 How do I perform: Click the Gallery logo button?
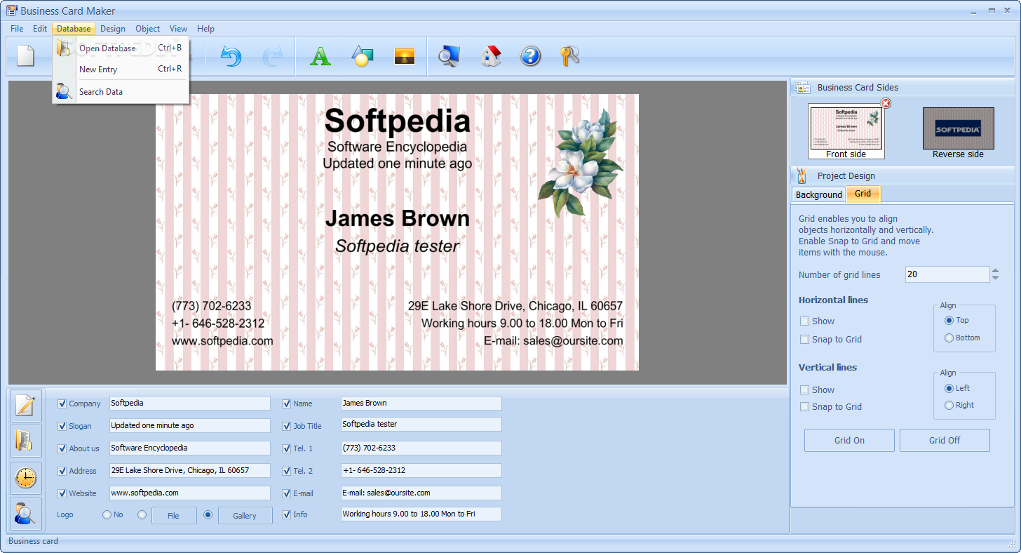coord(245,516)
